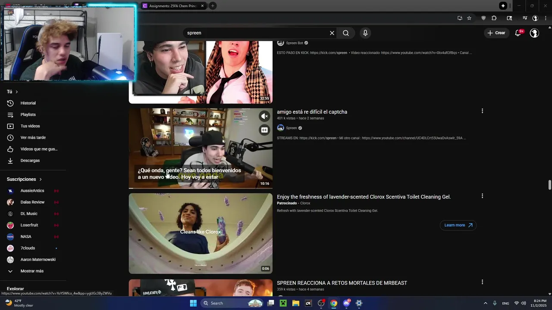Expand Mostrar más subscriptions
Viewport: 552px width, 310px height.
point(33,271)
